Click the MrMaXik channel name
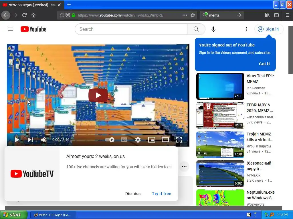The height and width of the screenshot is (219, 293). click(x=254, y=175)
